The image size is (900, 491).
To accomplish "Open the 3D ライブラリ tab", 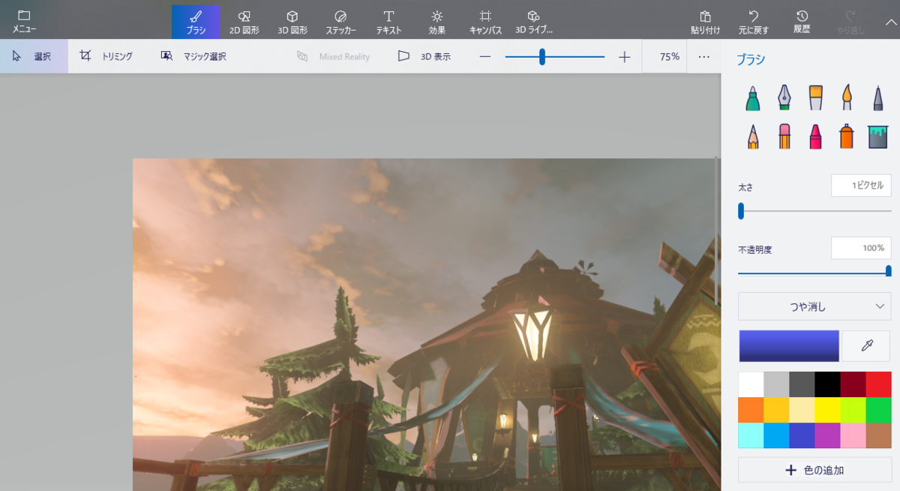I will coord(533,21).
